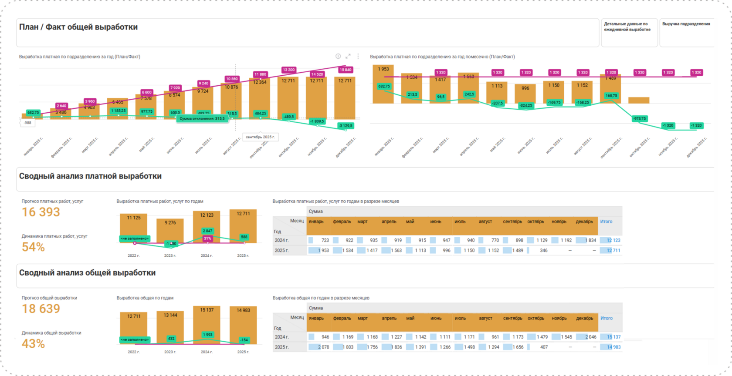Click the -973,75 deviation label on monthly chart
Screen dimensions: 732x376
[x=639, y=118]
